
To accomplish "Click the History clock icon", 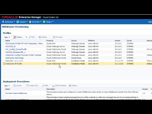I will [x=44, y=22].
